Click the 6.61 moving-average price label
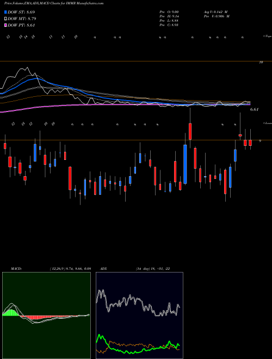Screen dimensions: 272x359 [254, 109]
